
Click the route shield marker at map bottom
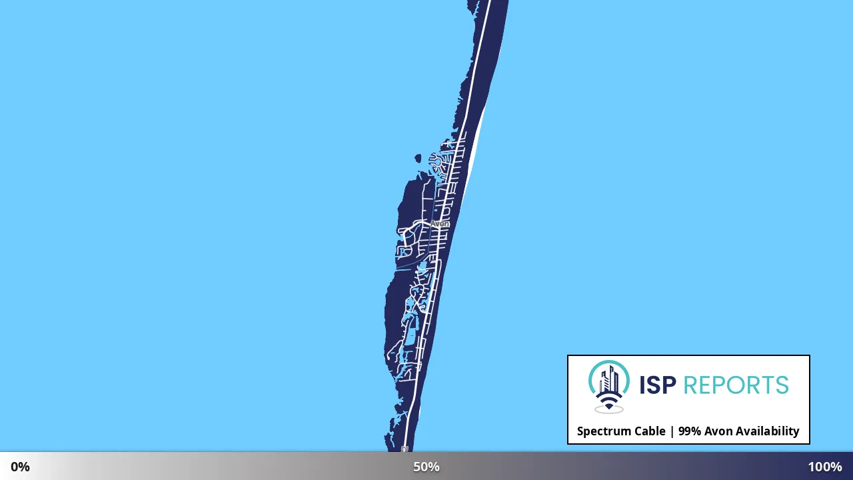tap(405, 449)
